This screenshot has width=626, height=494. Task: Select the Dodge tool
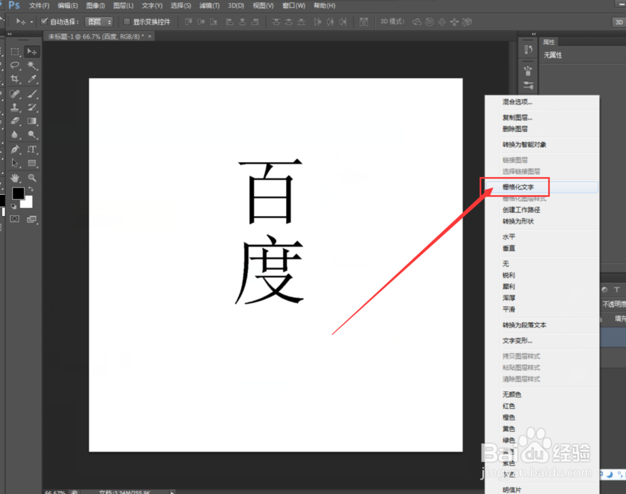[x=32, y=135]
